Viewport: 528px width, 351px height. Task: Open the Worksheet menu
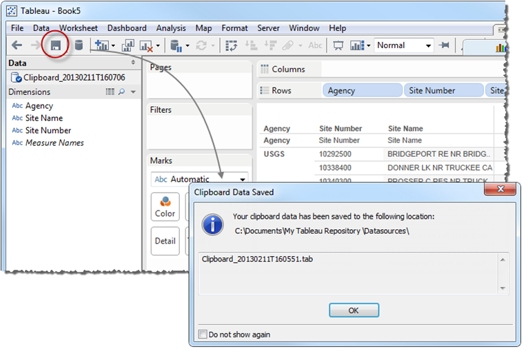tap(79, 28)
